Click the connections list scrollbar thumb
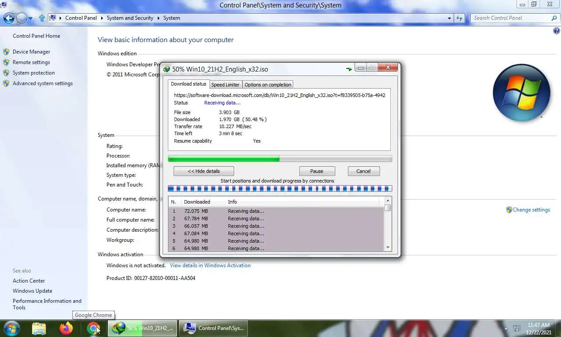The image size is (561, 337). pyautogui.click(x=388, y=208)
